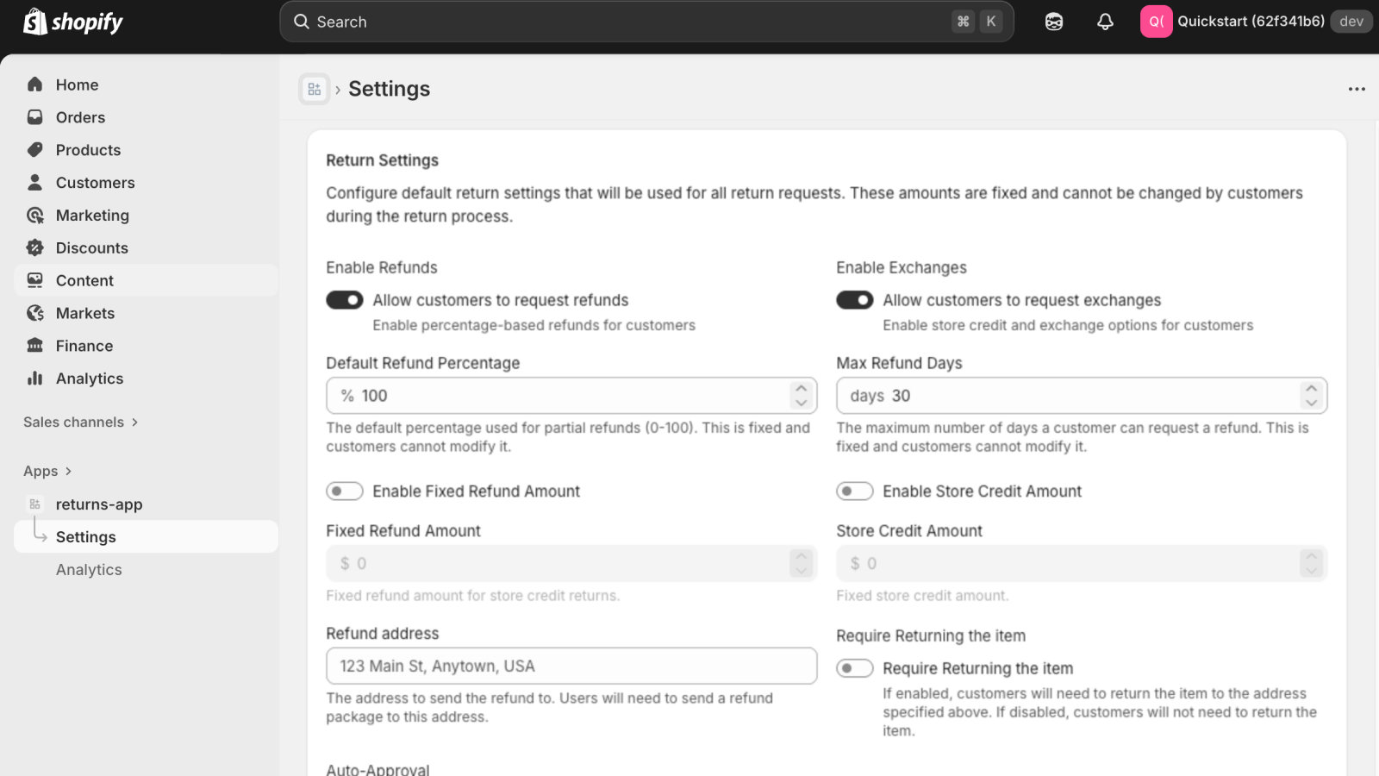This screenshot has height=776, width=1379.
Task: Click the Shopify logo in the top bar
Action: point(73,22)
